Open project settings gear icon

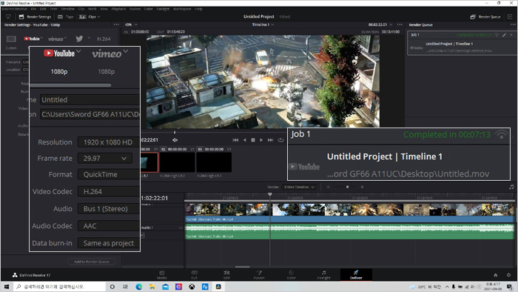click(509, 275)
